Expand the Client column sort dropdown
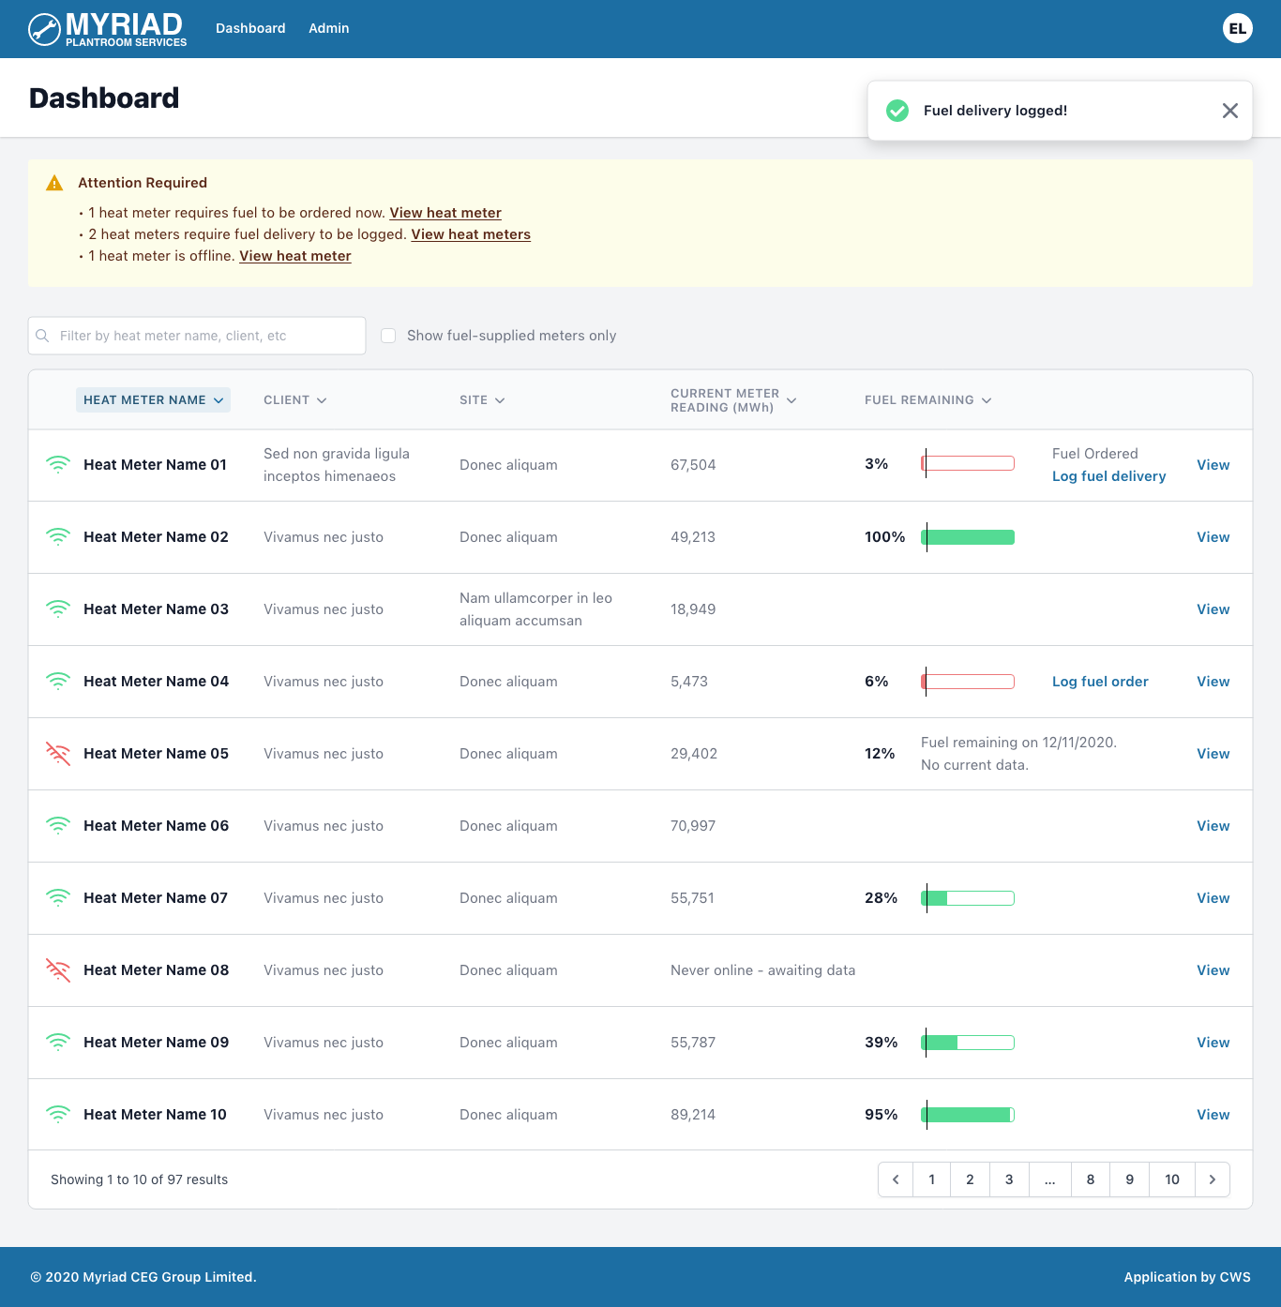 click(x=294, y=400)
